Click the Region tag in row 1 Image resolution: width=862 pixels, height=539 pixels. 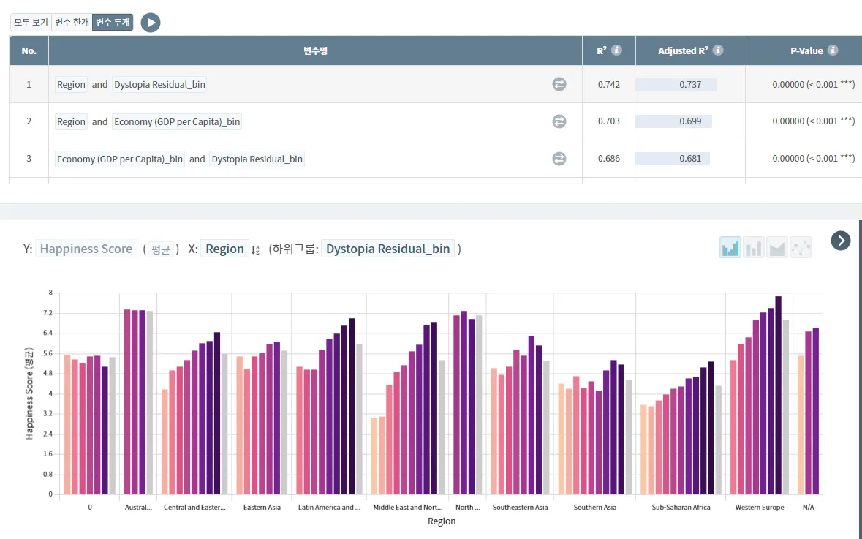coord(71,84)
